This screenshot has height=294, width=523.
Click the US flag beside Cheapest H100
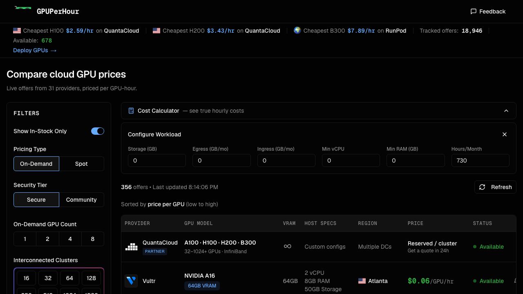click(17, 31)
